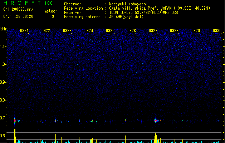225x143 pixels.
Task: Click the tallest yellow power spike before 0921
Action: pos(15,136)
